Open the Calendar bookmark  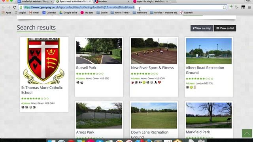click(x=49, y=13)
